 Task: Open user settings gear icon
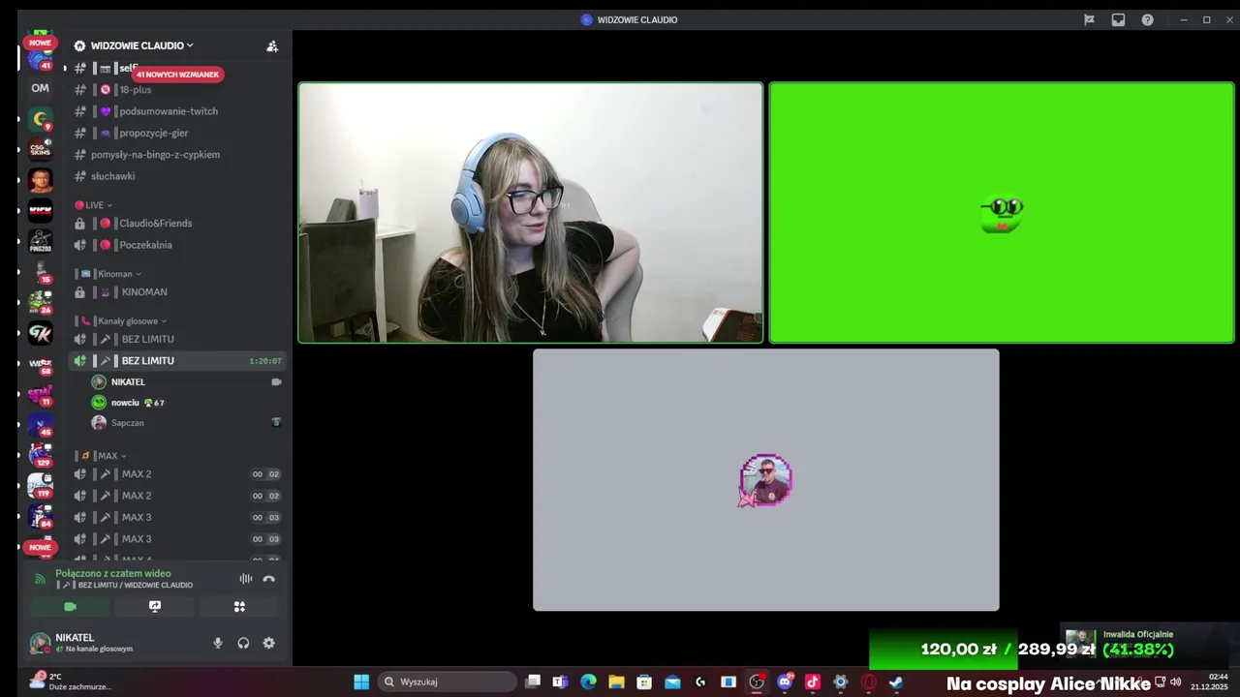pos(269,643)
